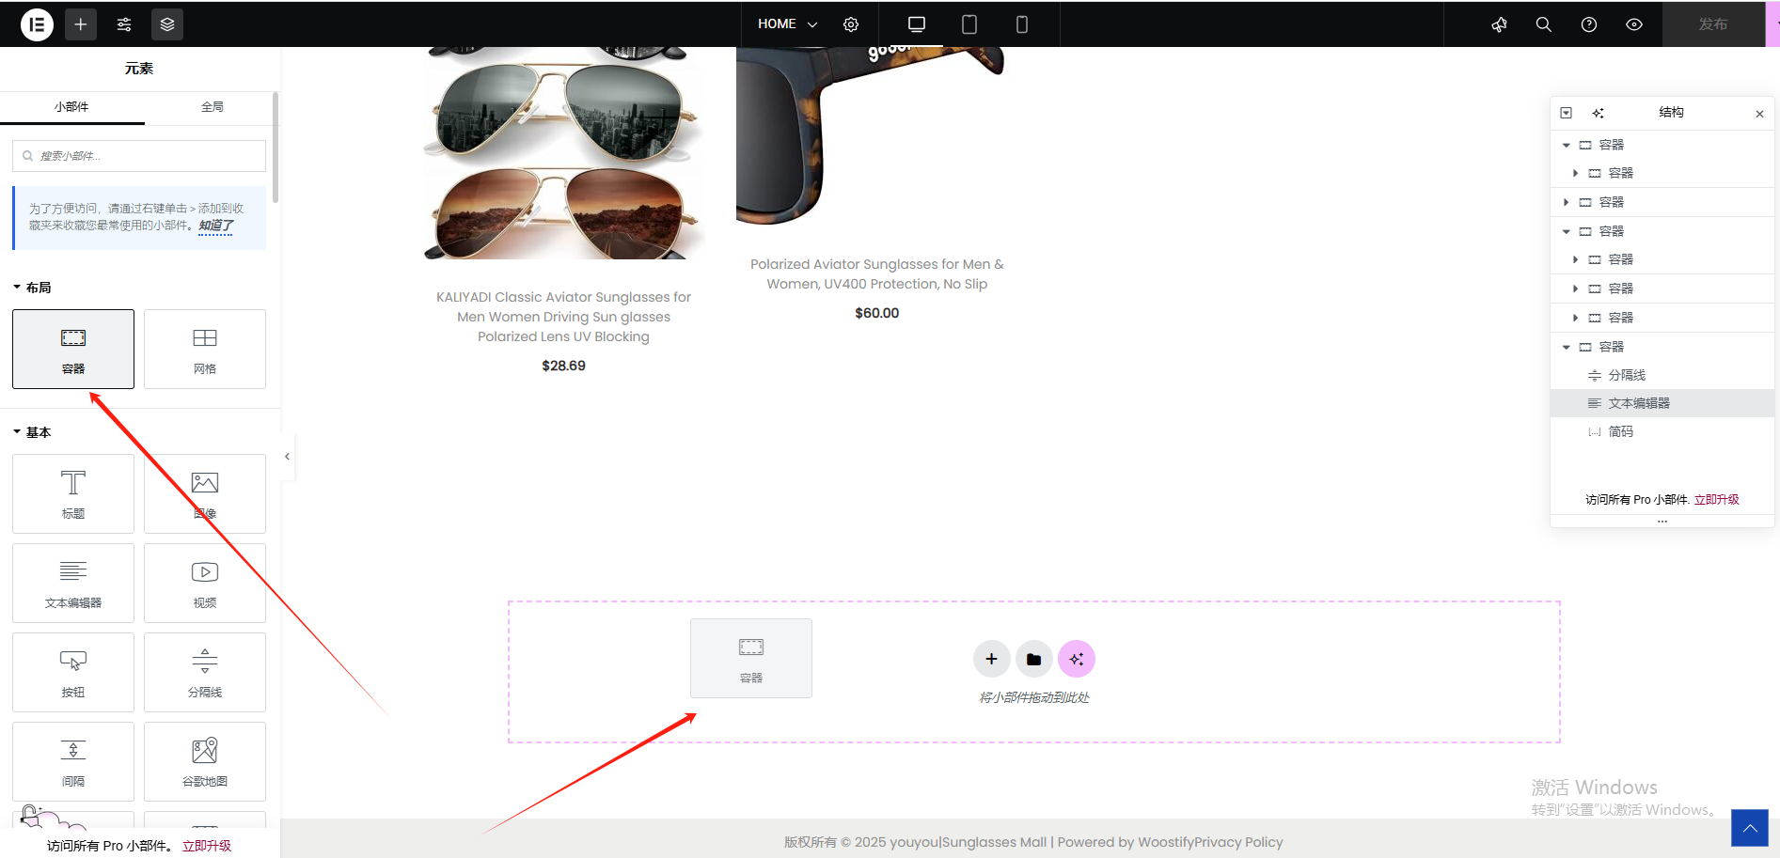The width and height of the screenshot is (1780, 858).
Task: Switch to desktop preview mode
Action: pyautogui.click(x=917, y=24)
